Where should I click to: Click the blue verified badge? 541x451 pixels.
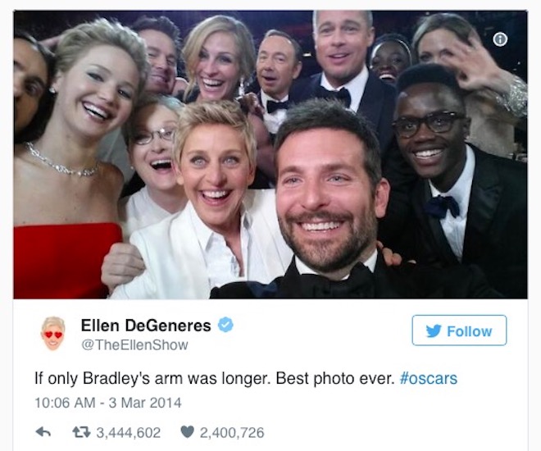(x=225, y=325)
